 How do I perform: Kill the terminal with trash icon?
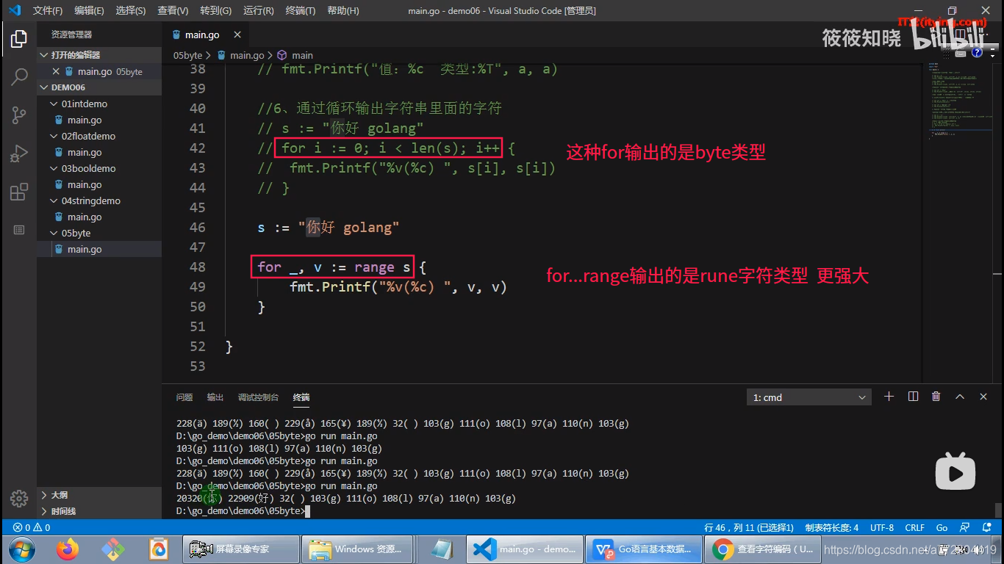(x=936, y=397)
